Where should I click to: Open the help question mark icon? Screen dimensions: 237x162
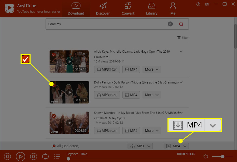pyautogui.click(x=198, y=4)
